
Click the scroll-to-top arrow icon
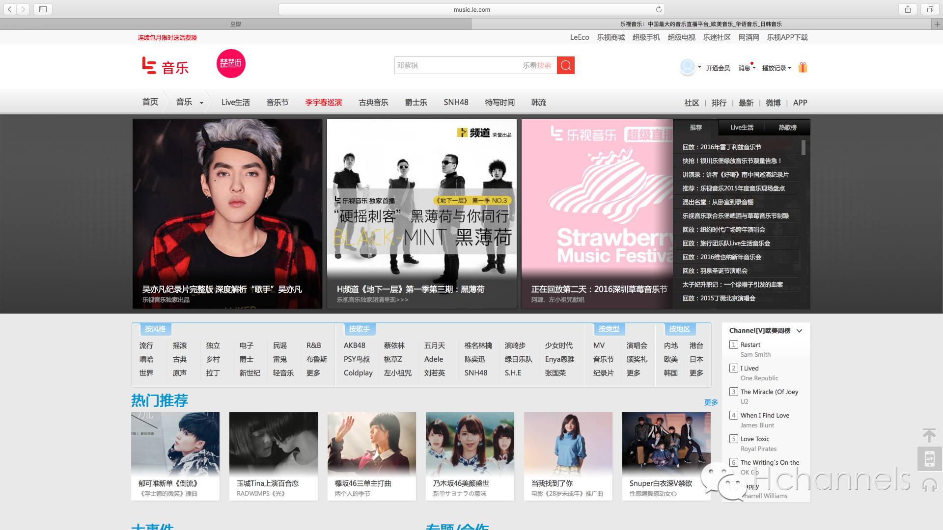[x=929, y=435]
